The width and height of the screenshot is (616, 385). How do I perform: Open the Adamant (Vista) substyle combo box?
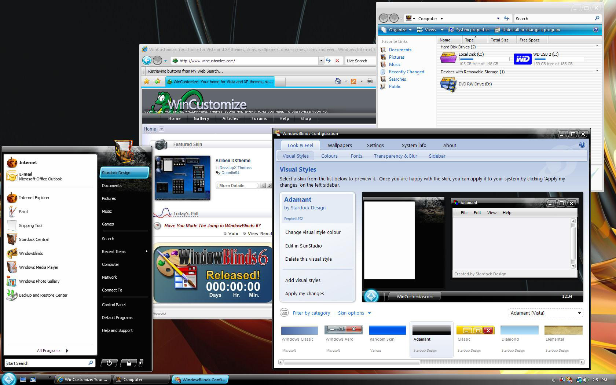(x=545, y=313)
